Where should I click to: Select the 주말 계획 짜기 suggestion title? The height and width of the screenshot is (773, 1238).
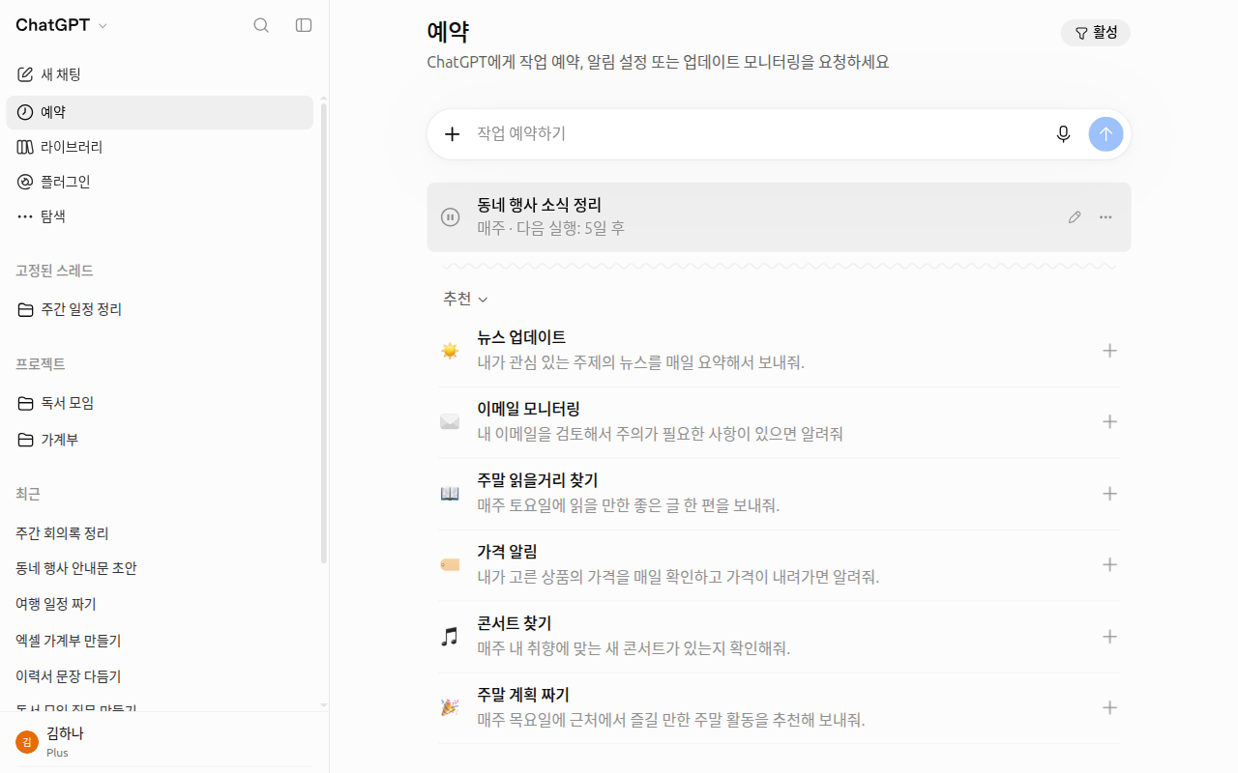(x=523, y=695)
